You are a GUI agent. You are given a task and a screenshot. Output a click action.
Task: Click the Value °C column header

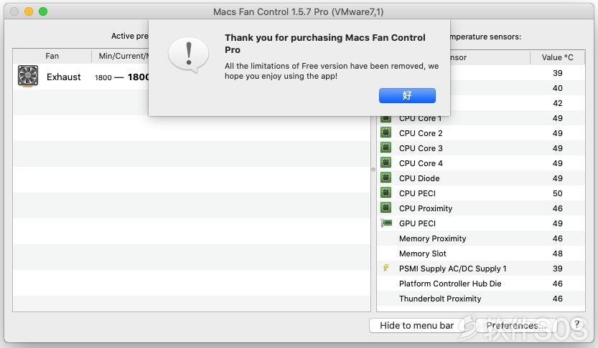pos(557,57)
